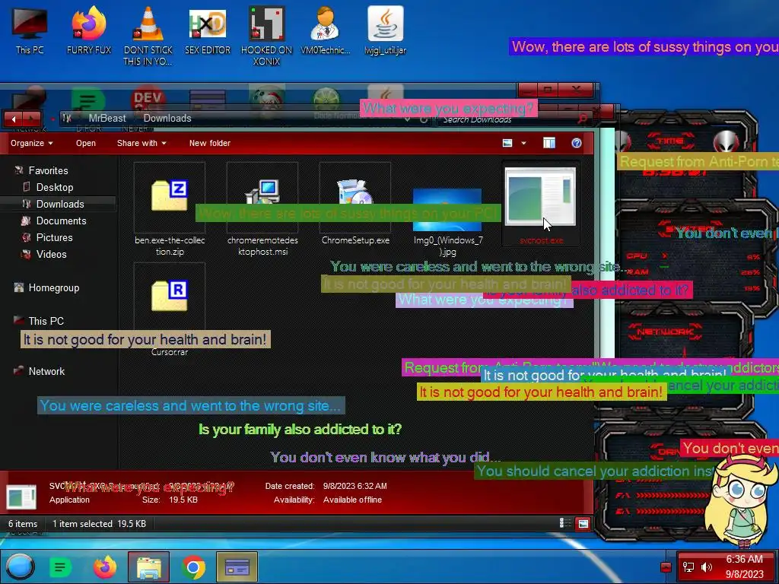Click the Start orb button
This screenshot has width=779, height=584.
click(x=21, y=567)
